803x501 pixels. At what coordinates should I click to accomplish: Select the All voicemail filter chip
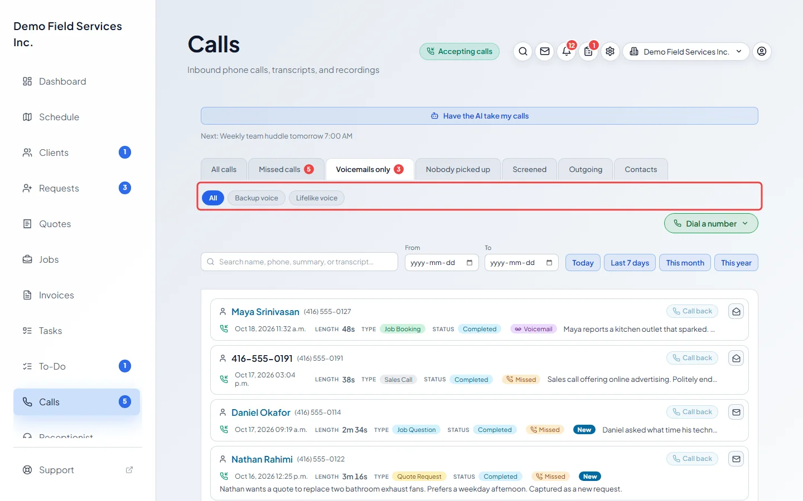213,198
